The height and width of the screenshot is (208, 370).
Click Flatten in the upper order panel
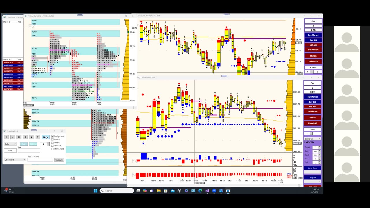coord(313,56)
